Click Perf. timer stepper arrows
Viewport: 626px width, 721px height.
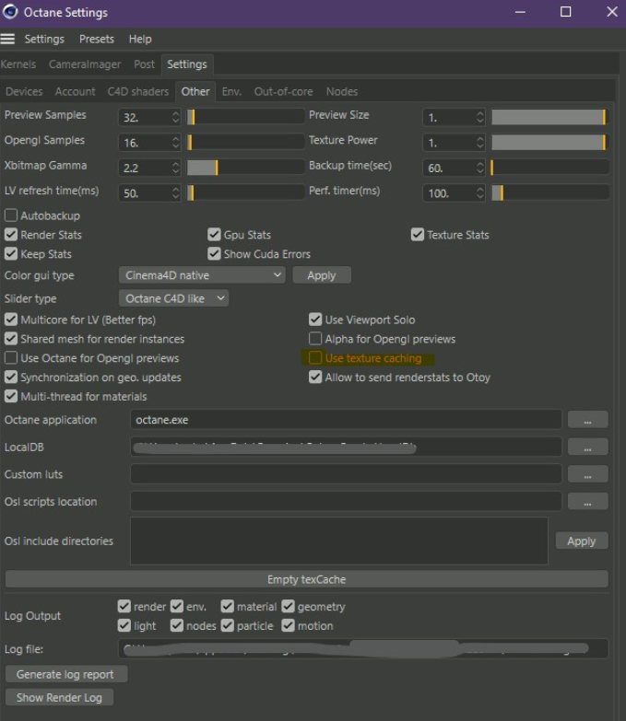point(480,193)
